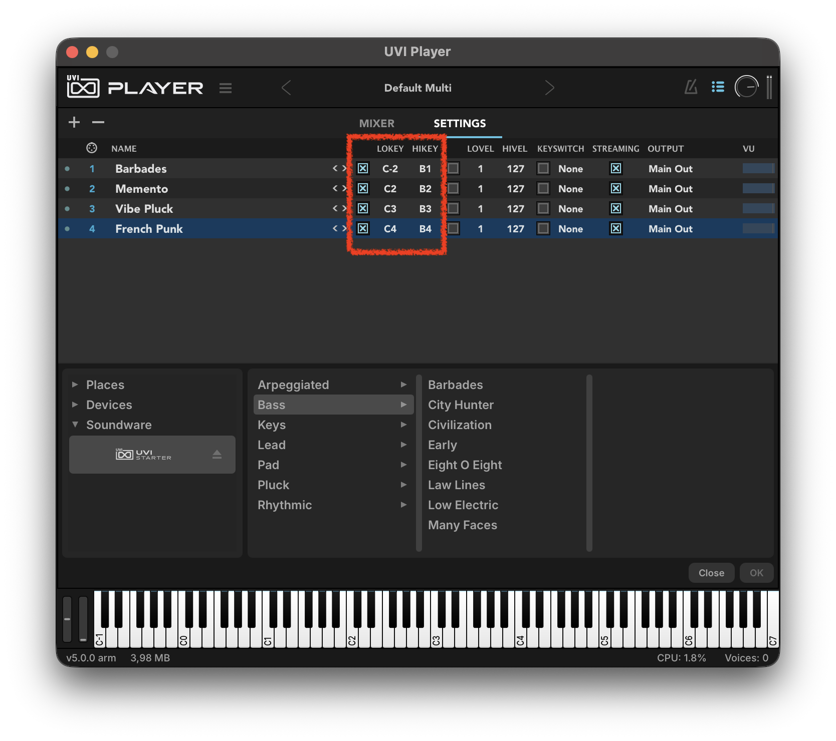Viewport: 836px width, 741px height.
Task: Go to next preset arrow
Action: [549, 88]
